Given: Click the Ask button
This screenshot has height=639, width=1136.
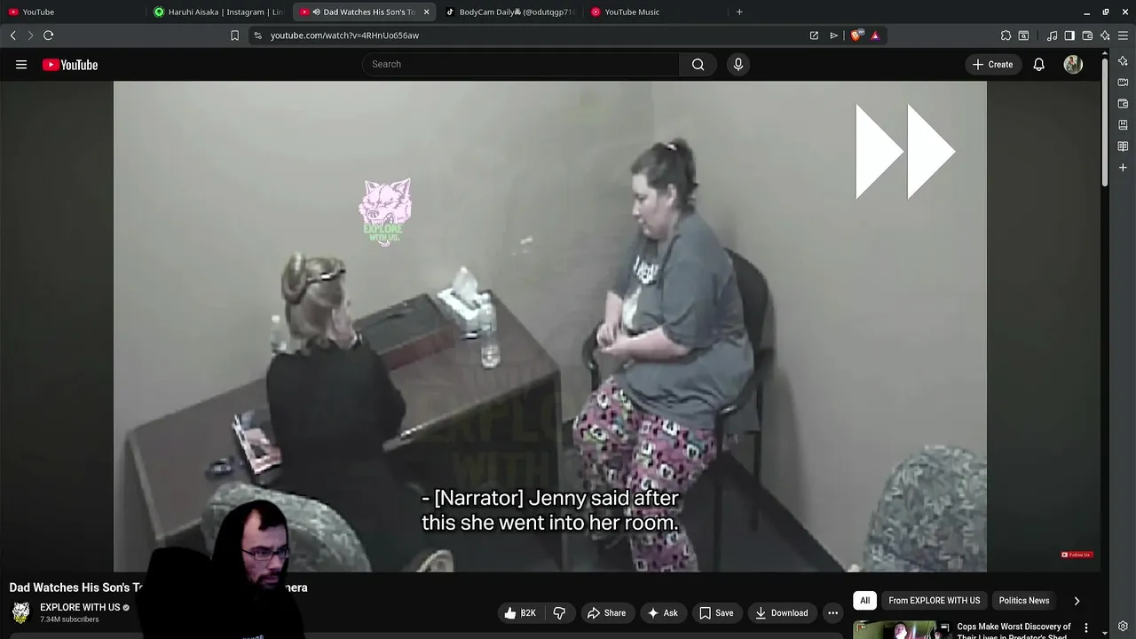Looking at the screenshot, I should coord(663,613).
